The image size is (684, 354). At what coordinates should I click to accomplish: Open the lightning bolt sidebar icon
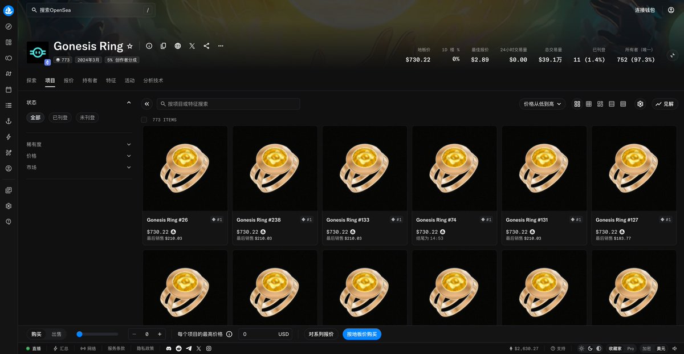pyautogui.click(x=9, y=137)
